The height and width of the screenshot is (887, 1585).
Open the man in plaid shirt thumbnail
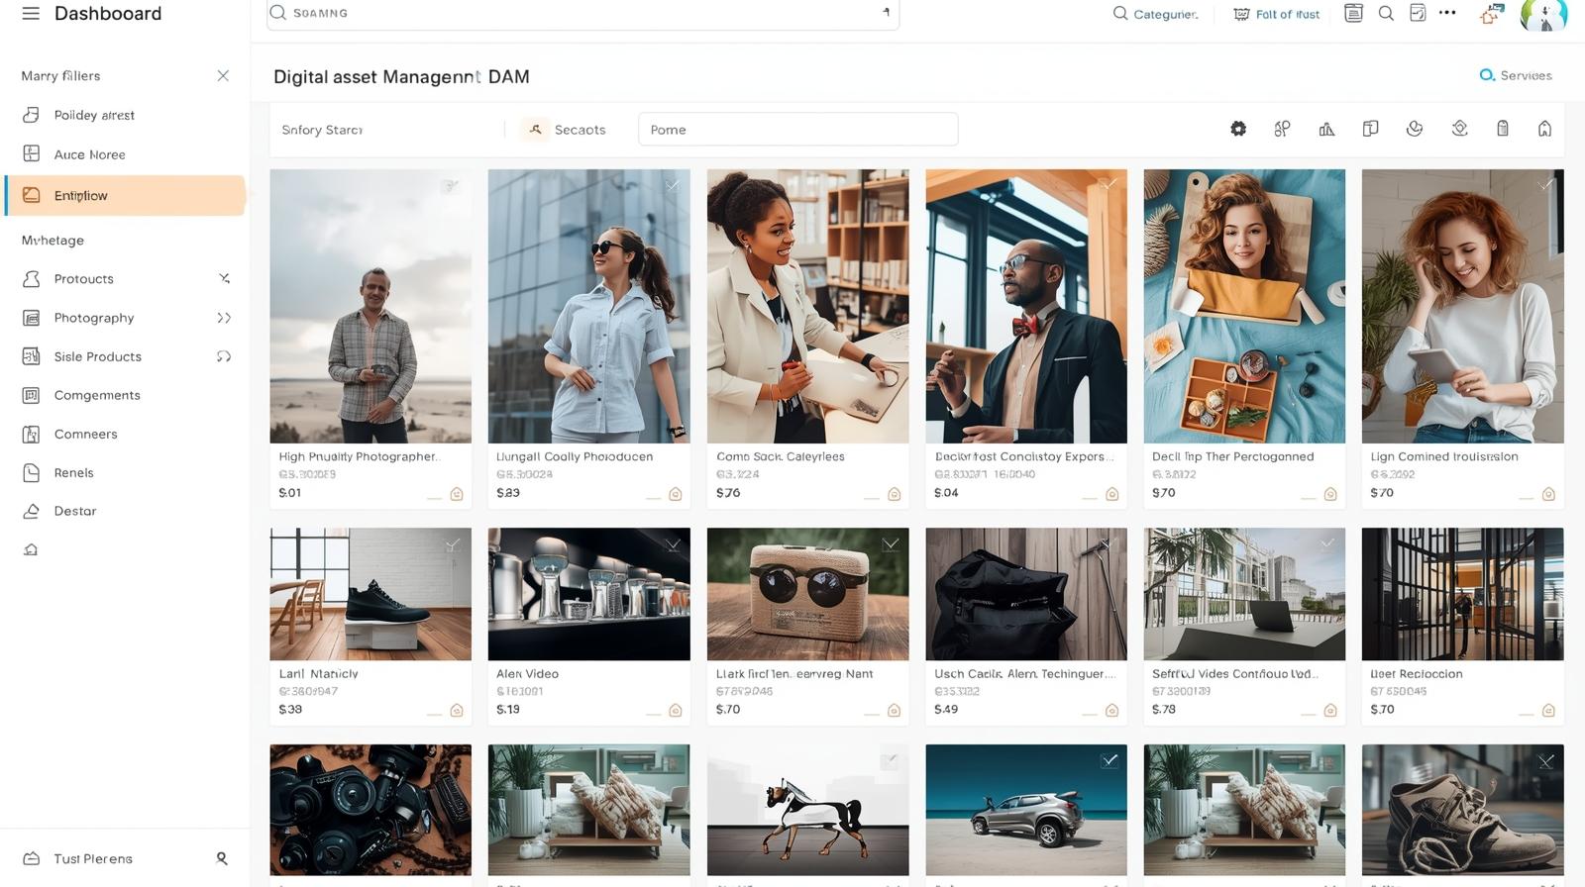point(370,306)
